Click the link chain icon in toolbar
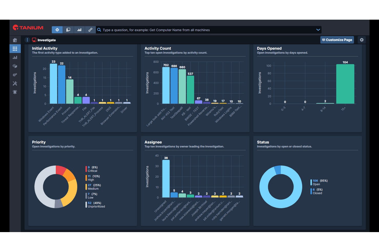The width and height of the screenshot is (379, 252). click(90, 30)
